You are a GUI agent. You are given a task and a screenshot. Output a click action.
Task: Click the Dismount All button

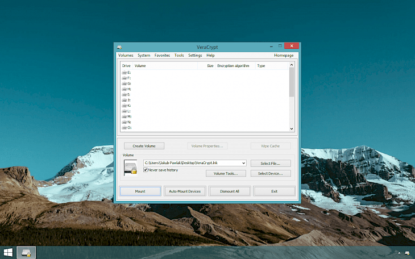click(230, 191)
